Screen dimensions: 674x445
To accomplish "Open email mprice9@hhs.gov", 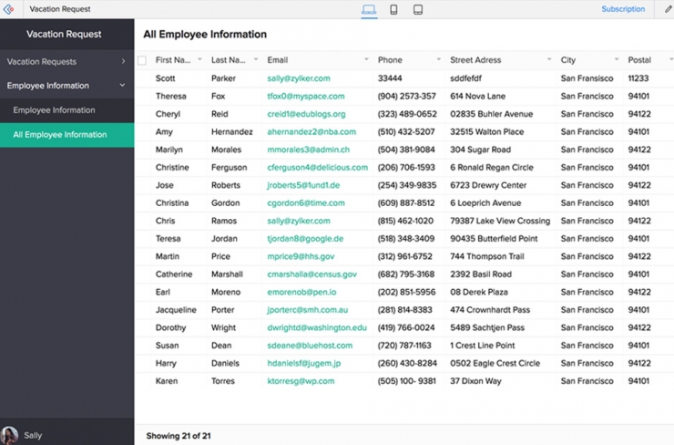I will [x=301, y=256].
